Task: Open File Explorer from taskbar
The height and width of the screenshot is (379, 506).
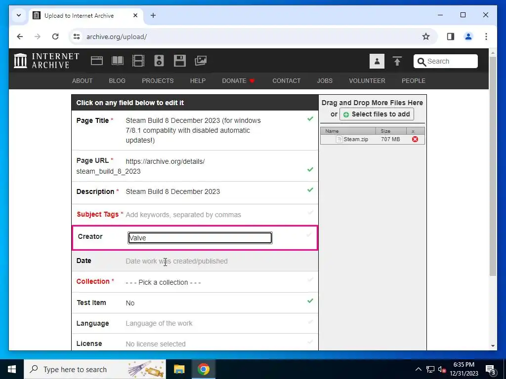Action: tap(179, 369)
